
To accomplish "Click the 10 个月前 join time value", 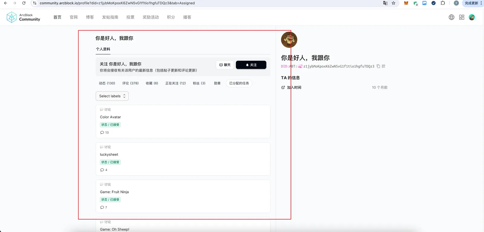I will tap(380, 87).
